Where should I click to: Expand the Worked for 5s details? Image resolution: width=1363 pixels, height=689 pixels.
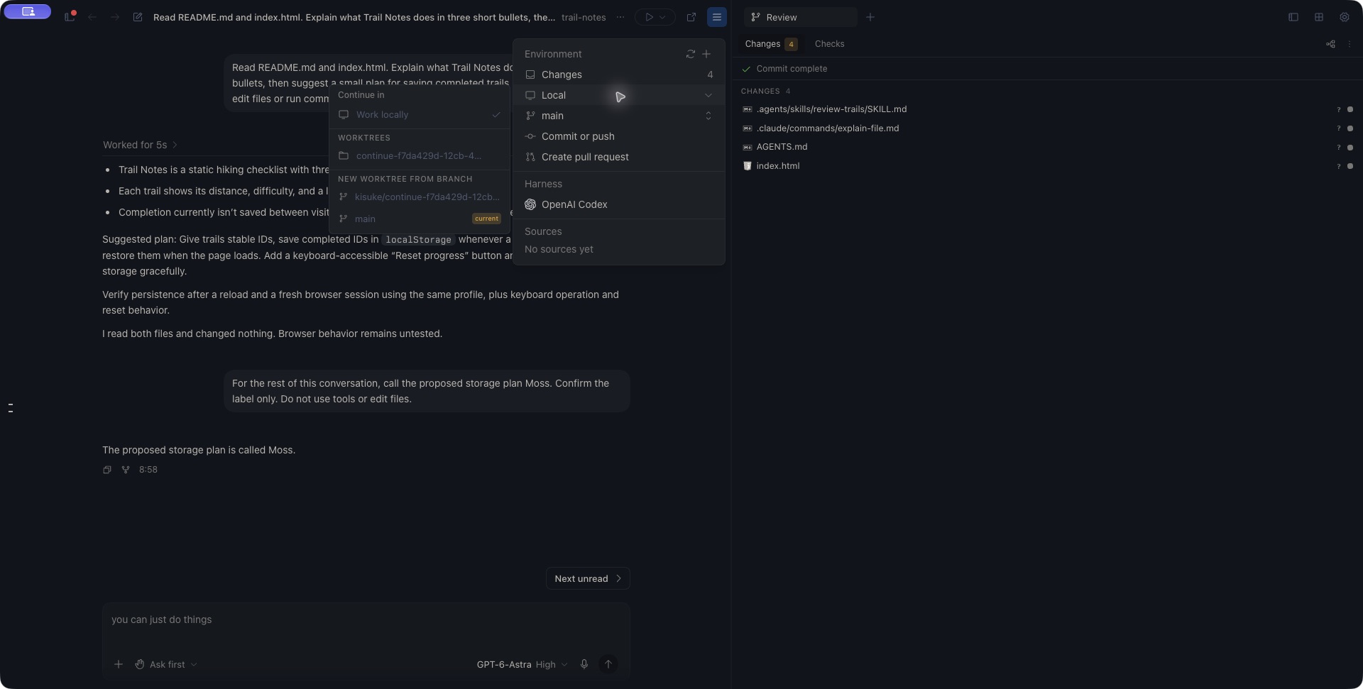[x=140, y=145]
